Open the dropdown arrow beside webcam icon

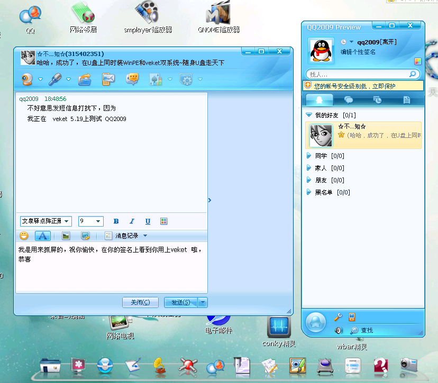(41, 79)
